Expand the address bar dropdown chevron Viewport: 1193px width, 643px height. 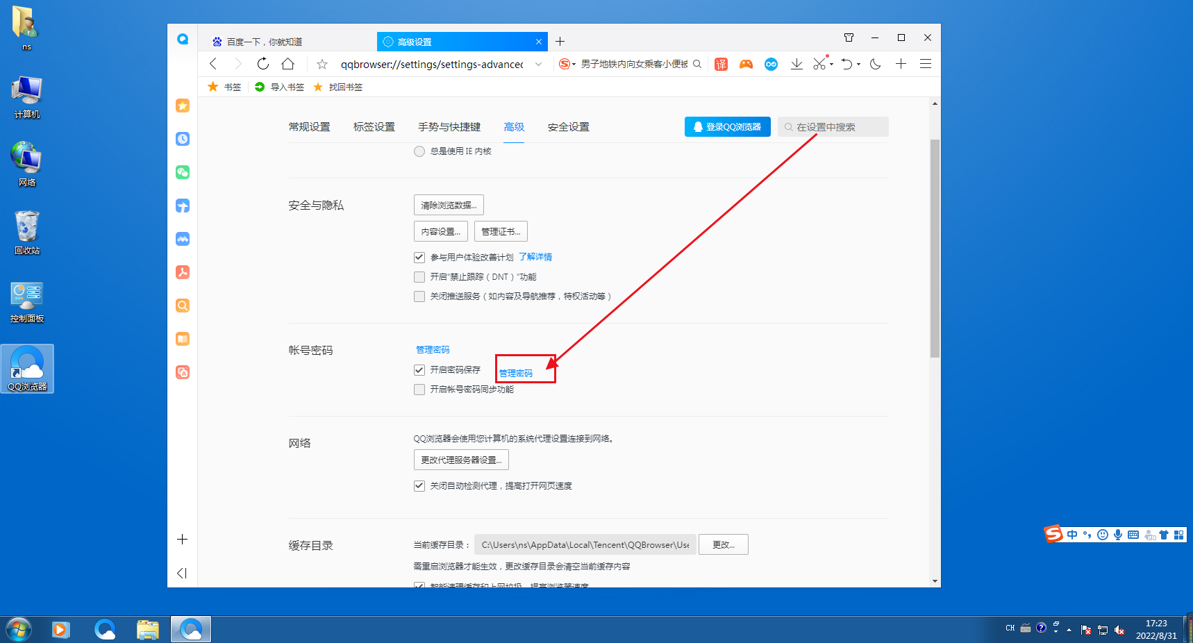(539, 64)
